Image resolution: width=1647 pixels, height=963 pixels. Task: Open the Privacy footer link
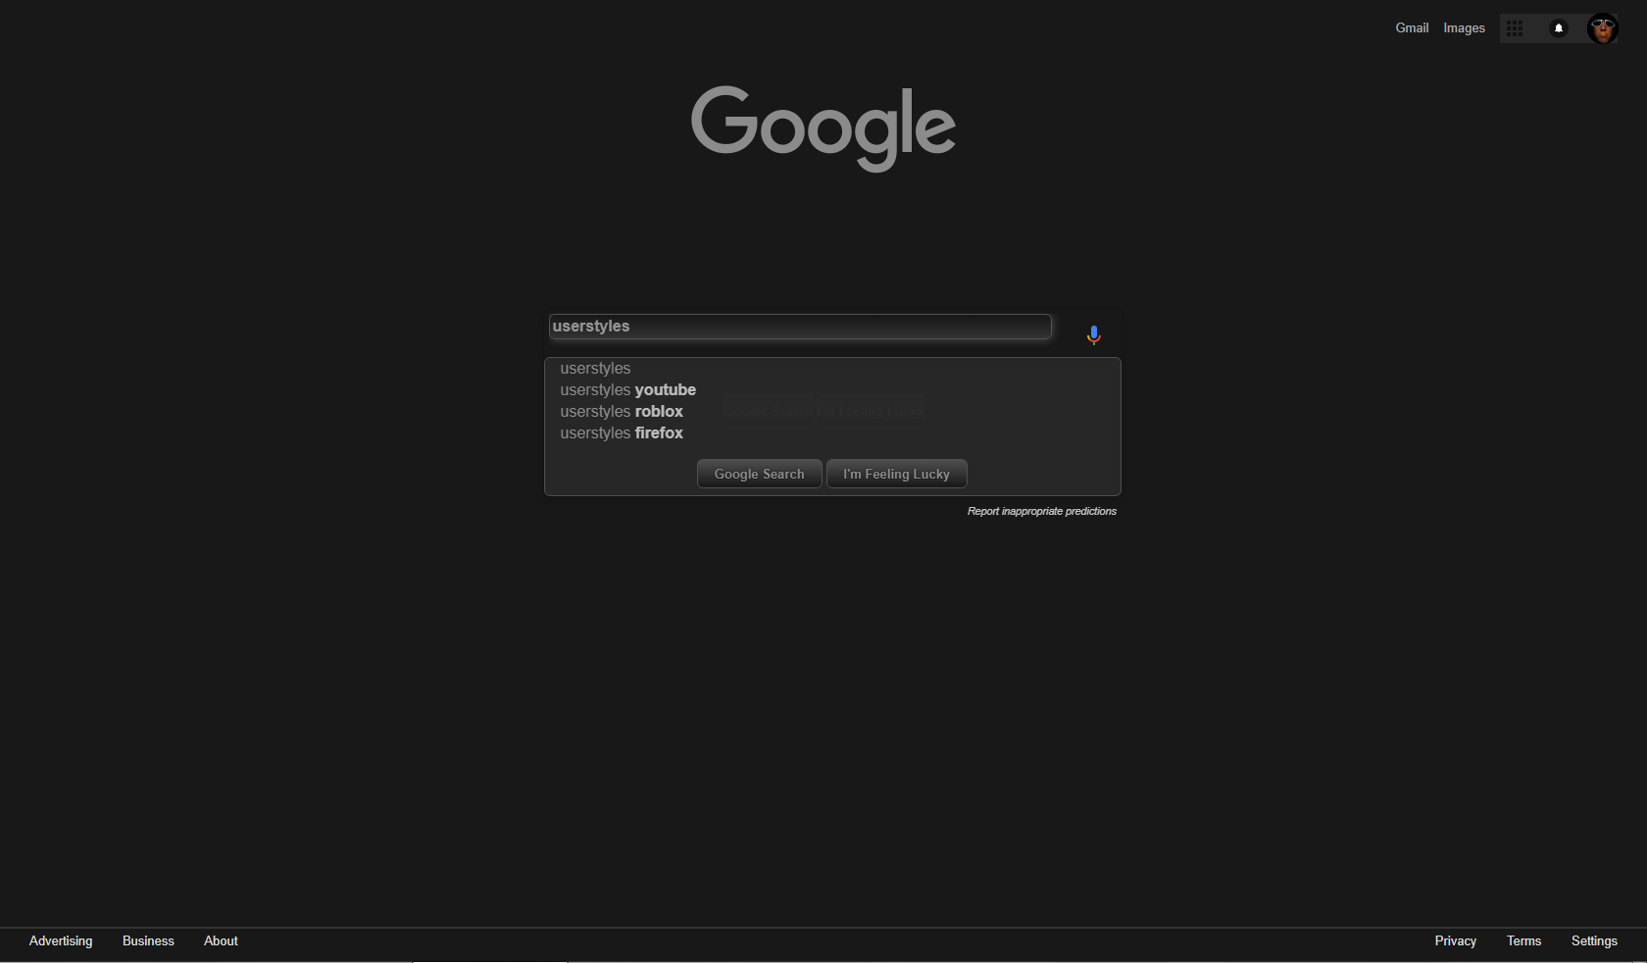click(x=1456, y=940)
